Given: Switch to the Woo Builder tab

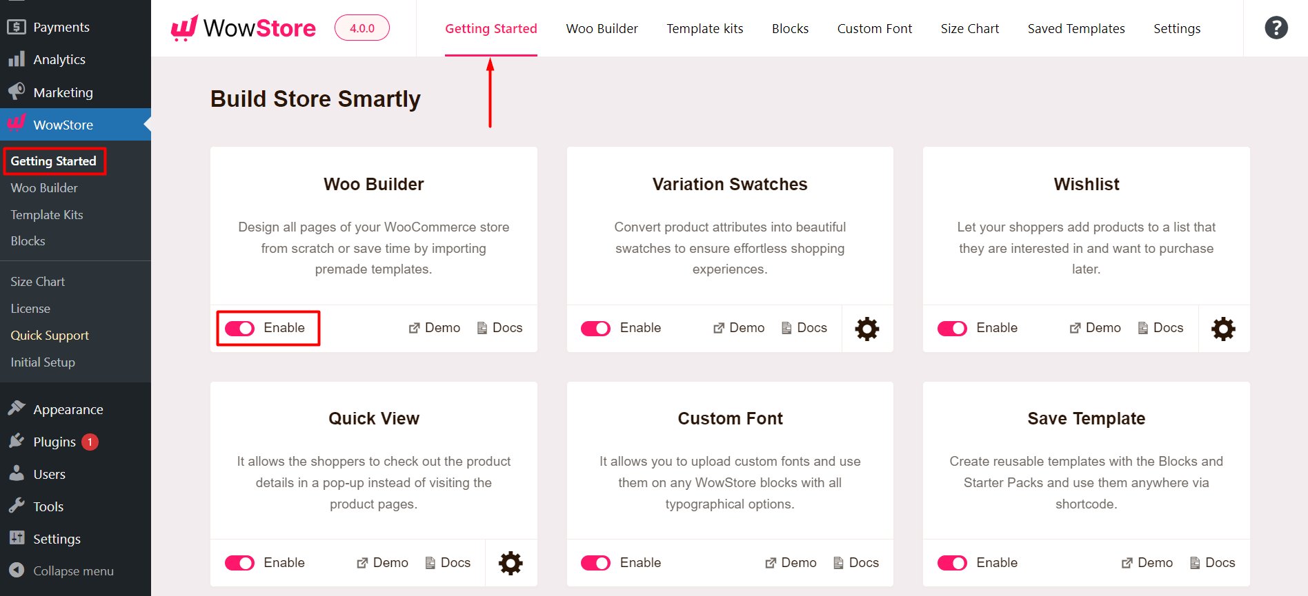Looking at the screenshot, I should point(602,28).
